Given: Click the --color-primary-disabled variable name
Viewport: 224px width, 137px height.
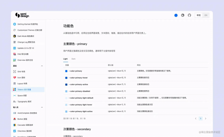Looking at the screenshot, I should click(x=80, y=91).
